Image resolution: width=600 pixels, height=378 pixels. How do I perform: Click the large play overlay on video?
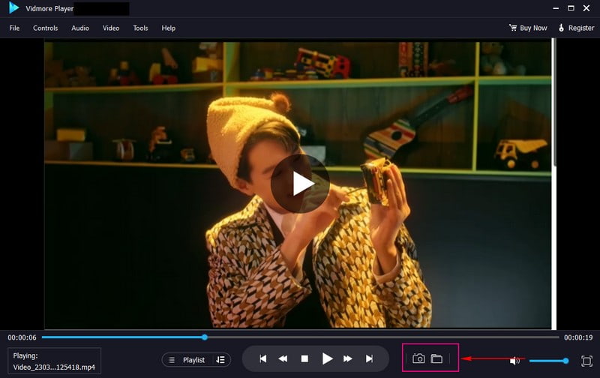click(x=300, y=183)
